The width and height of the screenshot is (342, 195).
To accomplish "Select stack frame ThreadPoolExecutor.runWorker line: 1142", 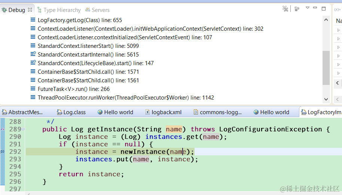I will tap(126, 98).
